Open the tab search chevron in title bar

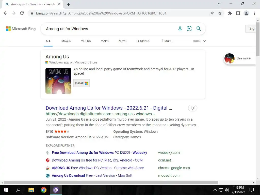coord(219,4)
